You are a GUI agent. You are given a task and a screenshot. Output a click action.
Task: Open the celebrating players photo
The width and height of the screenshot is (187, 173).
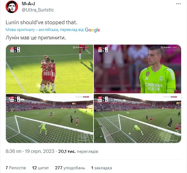tap(49, 69)
